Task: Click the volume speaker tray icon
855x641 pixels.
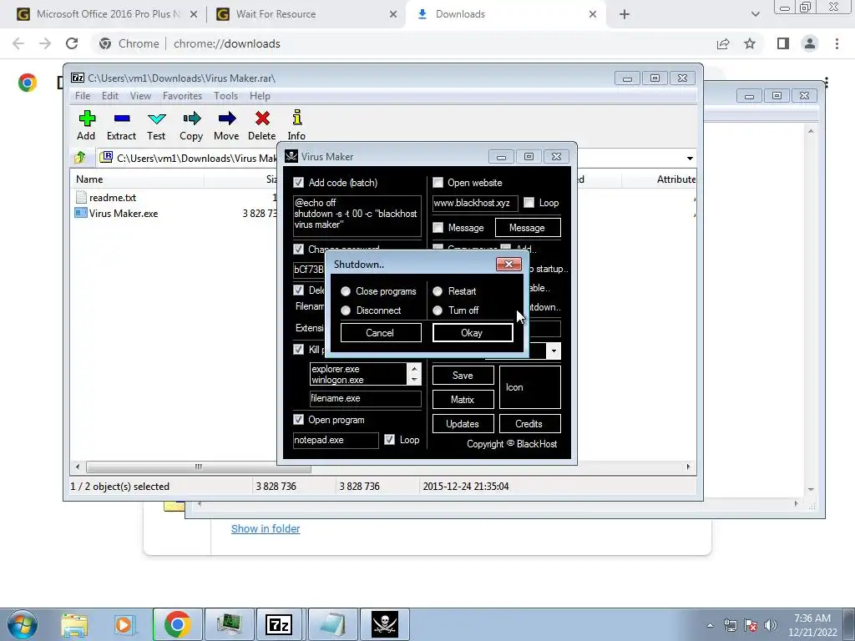Action: coord(770,625)
